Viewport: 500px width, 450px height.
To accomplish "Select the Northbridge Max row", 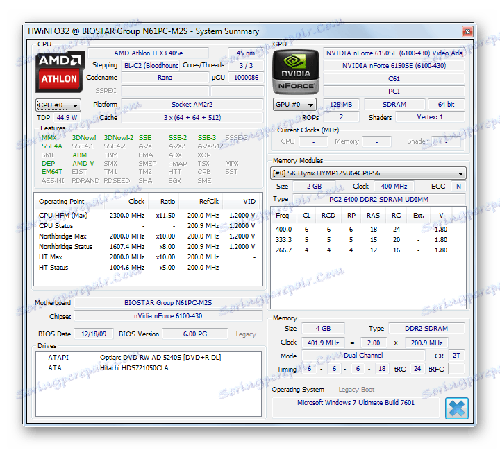I will coord(147,236).
